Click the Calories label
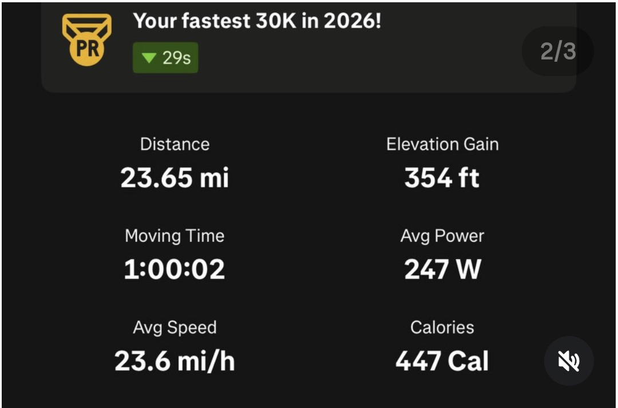The width and height of the screenshot is (618, 408). [x=442, y=327]
